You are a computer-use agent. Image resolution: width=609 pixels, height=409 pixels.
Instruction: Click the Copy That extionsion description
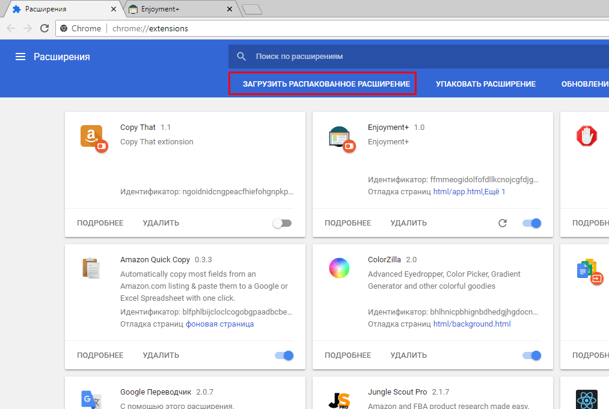pyautogui.click(x=156, y=142)
